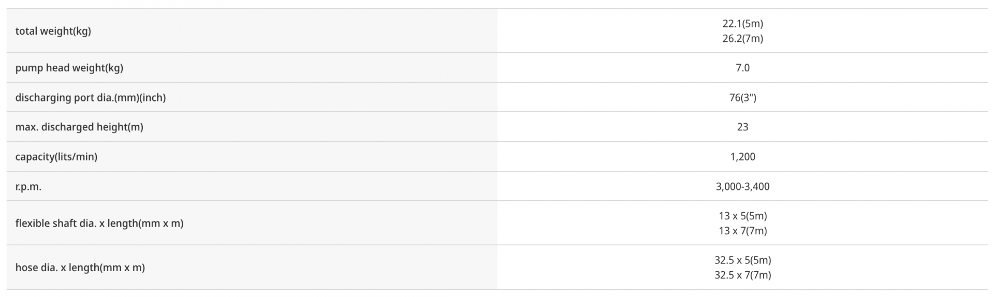
Task: Click the r.p.m. row label
Action: point(28,186)
